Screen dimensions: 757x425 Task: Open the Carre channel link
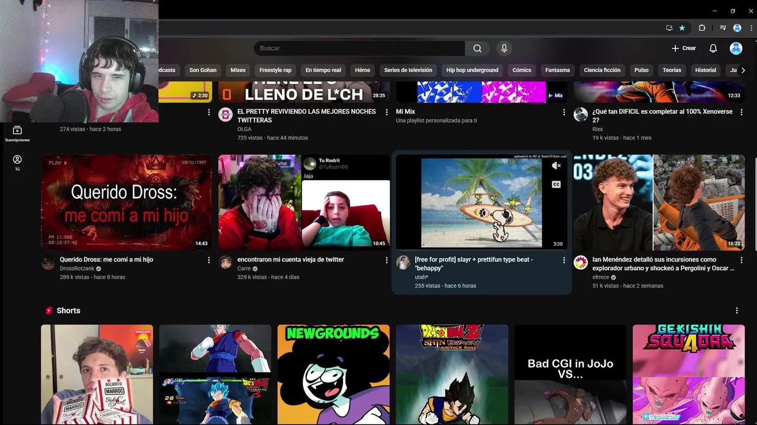click(244, 269)
